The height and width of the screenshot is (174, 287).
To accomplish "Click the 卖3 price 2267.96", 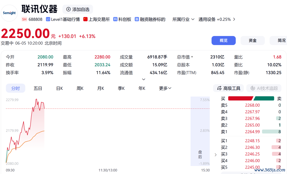I will (x=252, y=118).
